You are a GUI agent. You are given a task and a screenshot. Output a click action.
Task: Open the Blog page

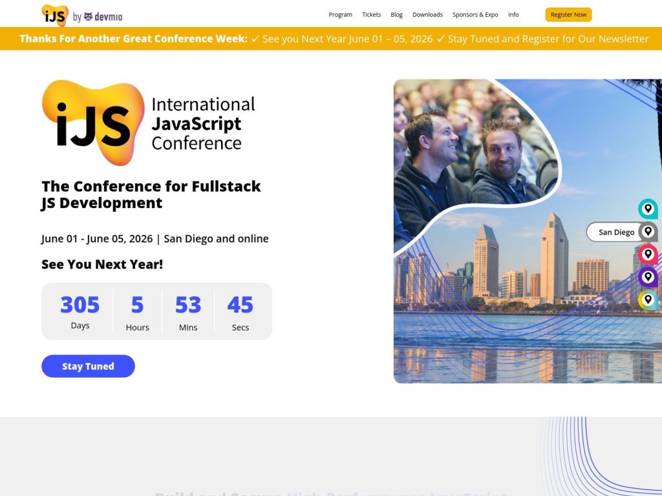[396, 14]
